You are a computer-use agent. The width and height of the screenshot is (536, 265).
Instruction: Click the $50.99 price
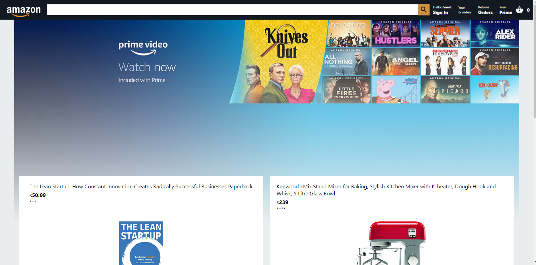[x=38, y=195]
